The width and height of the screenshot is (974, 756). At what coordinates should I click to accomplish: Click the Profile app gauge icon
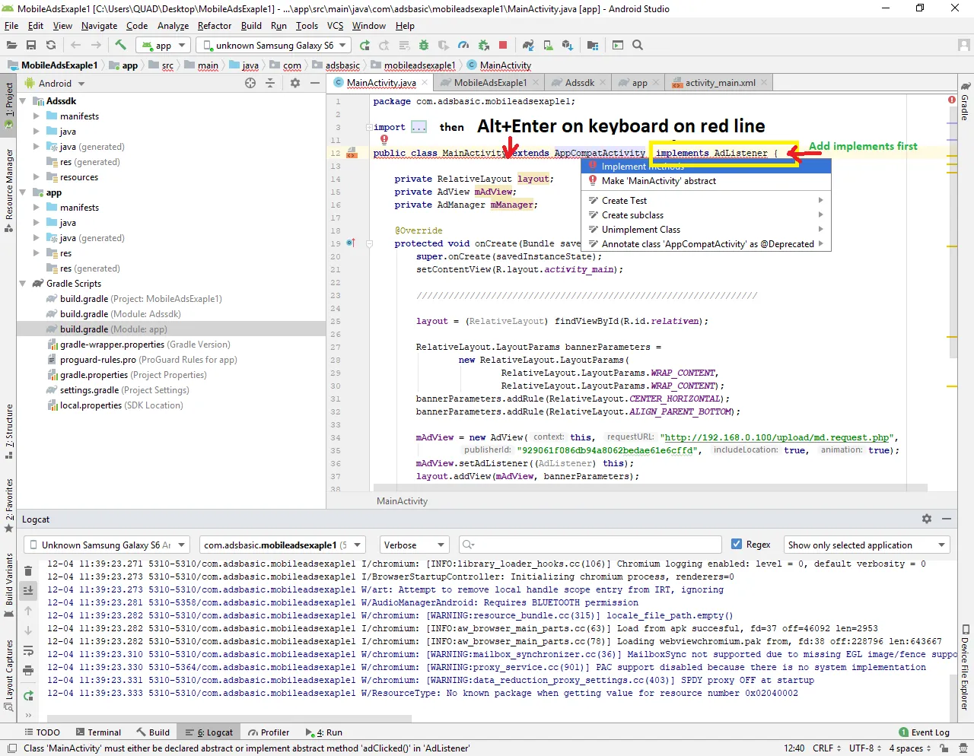click(x=463, y=46)
